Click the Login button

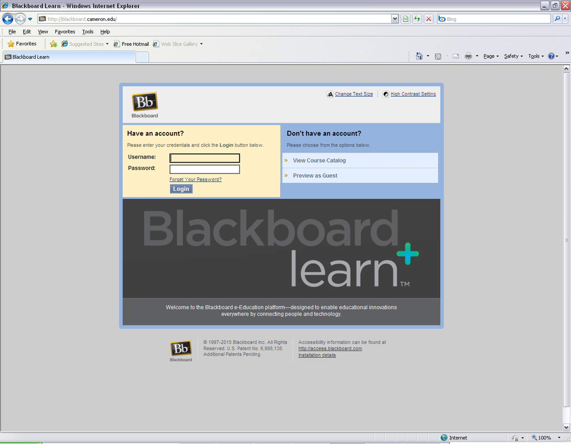181,189
